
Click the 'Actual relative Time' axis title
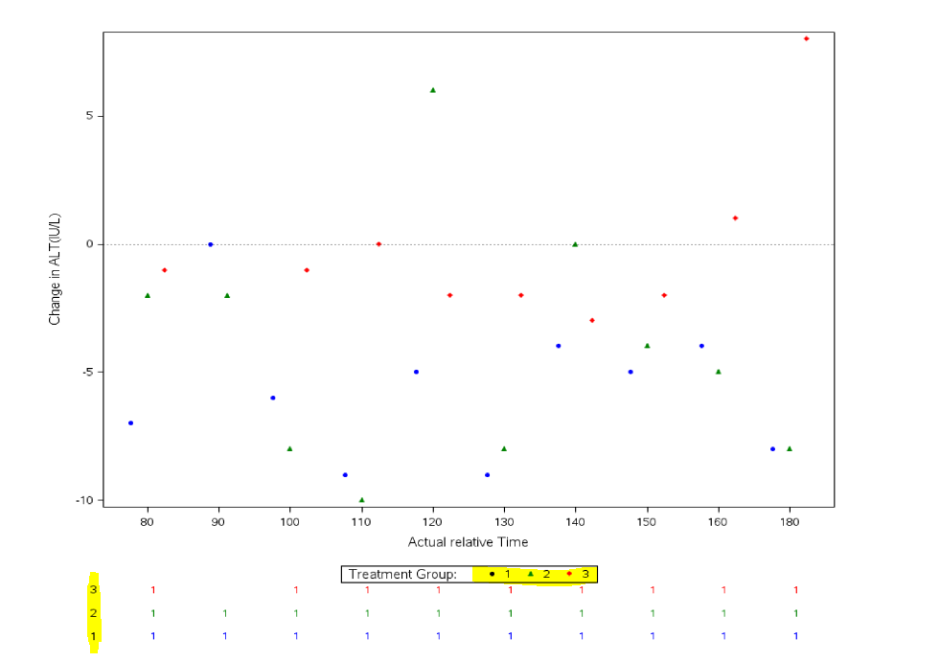click(469, 542)
